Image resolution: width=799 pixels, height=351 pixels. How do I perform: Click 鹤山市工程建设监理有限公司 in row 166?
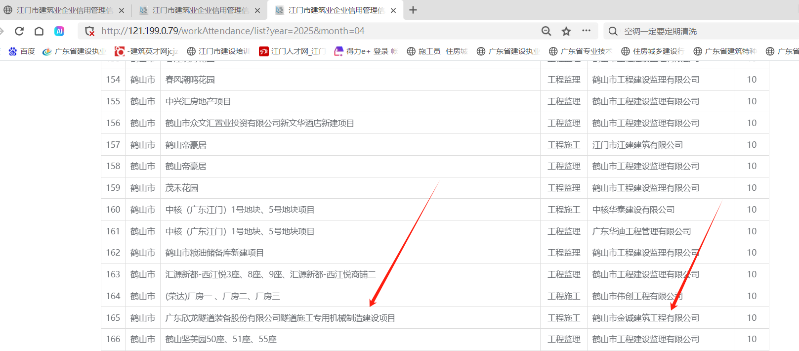click(x=646, y=339)
